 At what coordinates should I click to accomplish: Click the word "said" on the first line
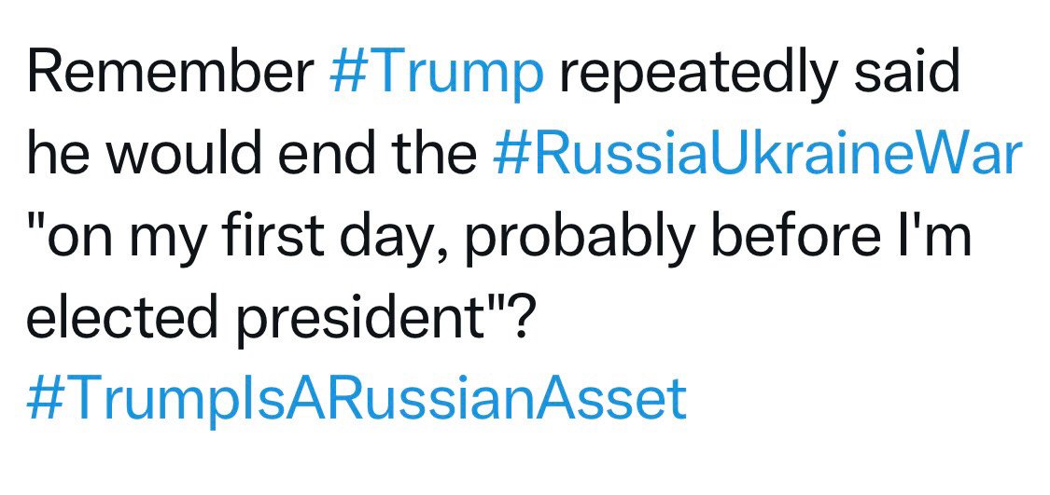906,70
